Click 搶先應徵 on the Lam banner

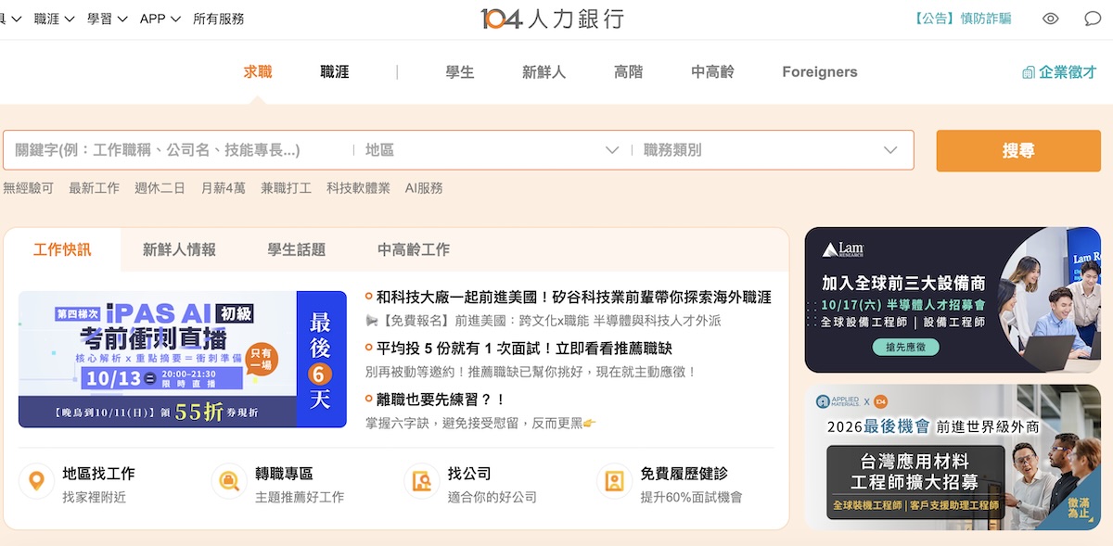pos(905,347)
